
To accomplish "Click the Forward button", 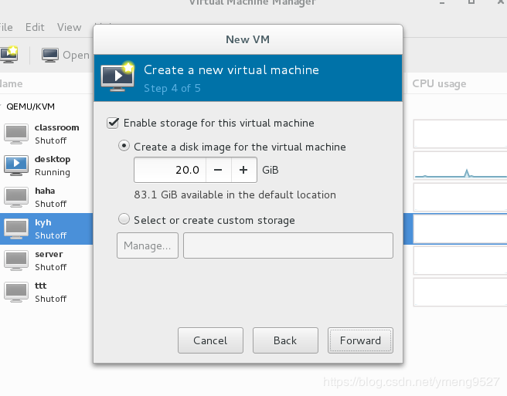I will 360,340.
